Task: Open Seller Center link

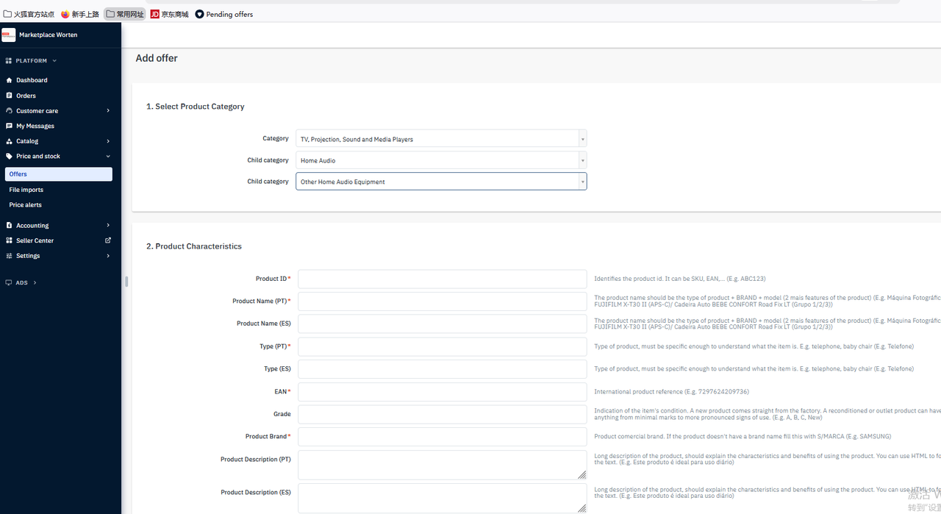Action: coord(35,240)
